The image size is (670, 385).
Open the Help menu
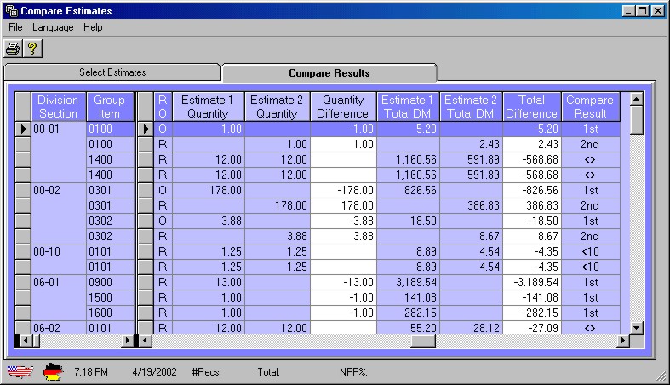pos(93,27)
